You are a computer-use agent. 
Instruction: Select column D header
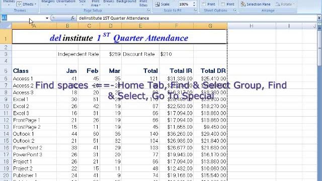[111, 26]
